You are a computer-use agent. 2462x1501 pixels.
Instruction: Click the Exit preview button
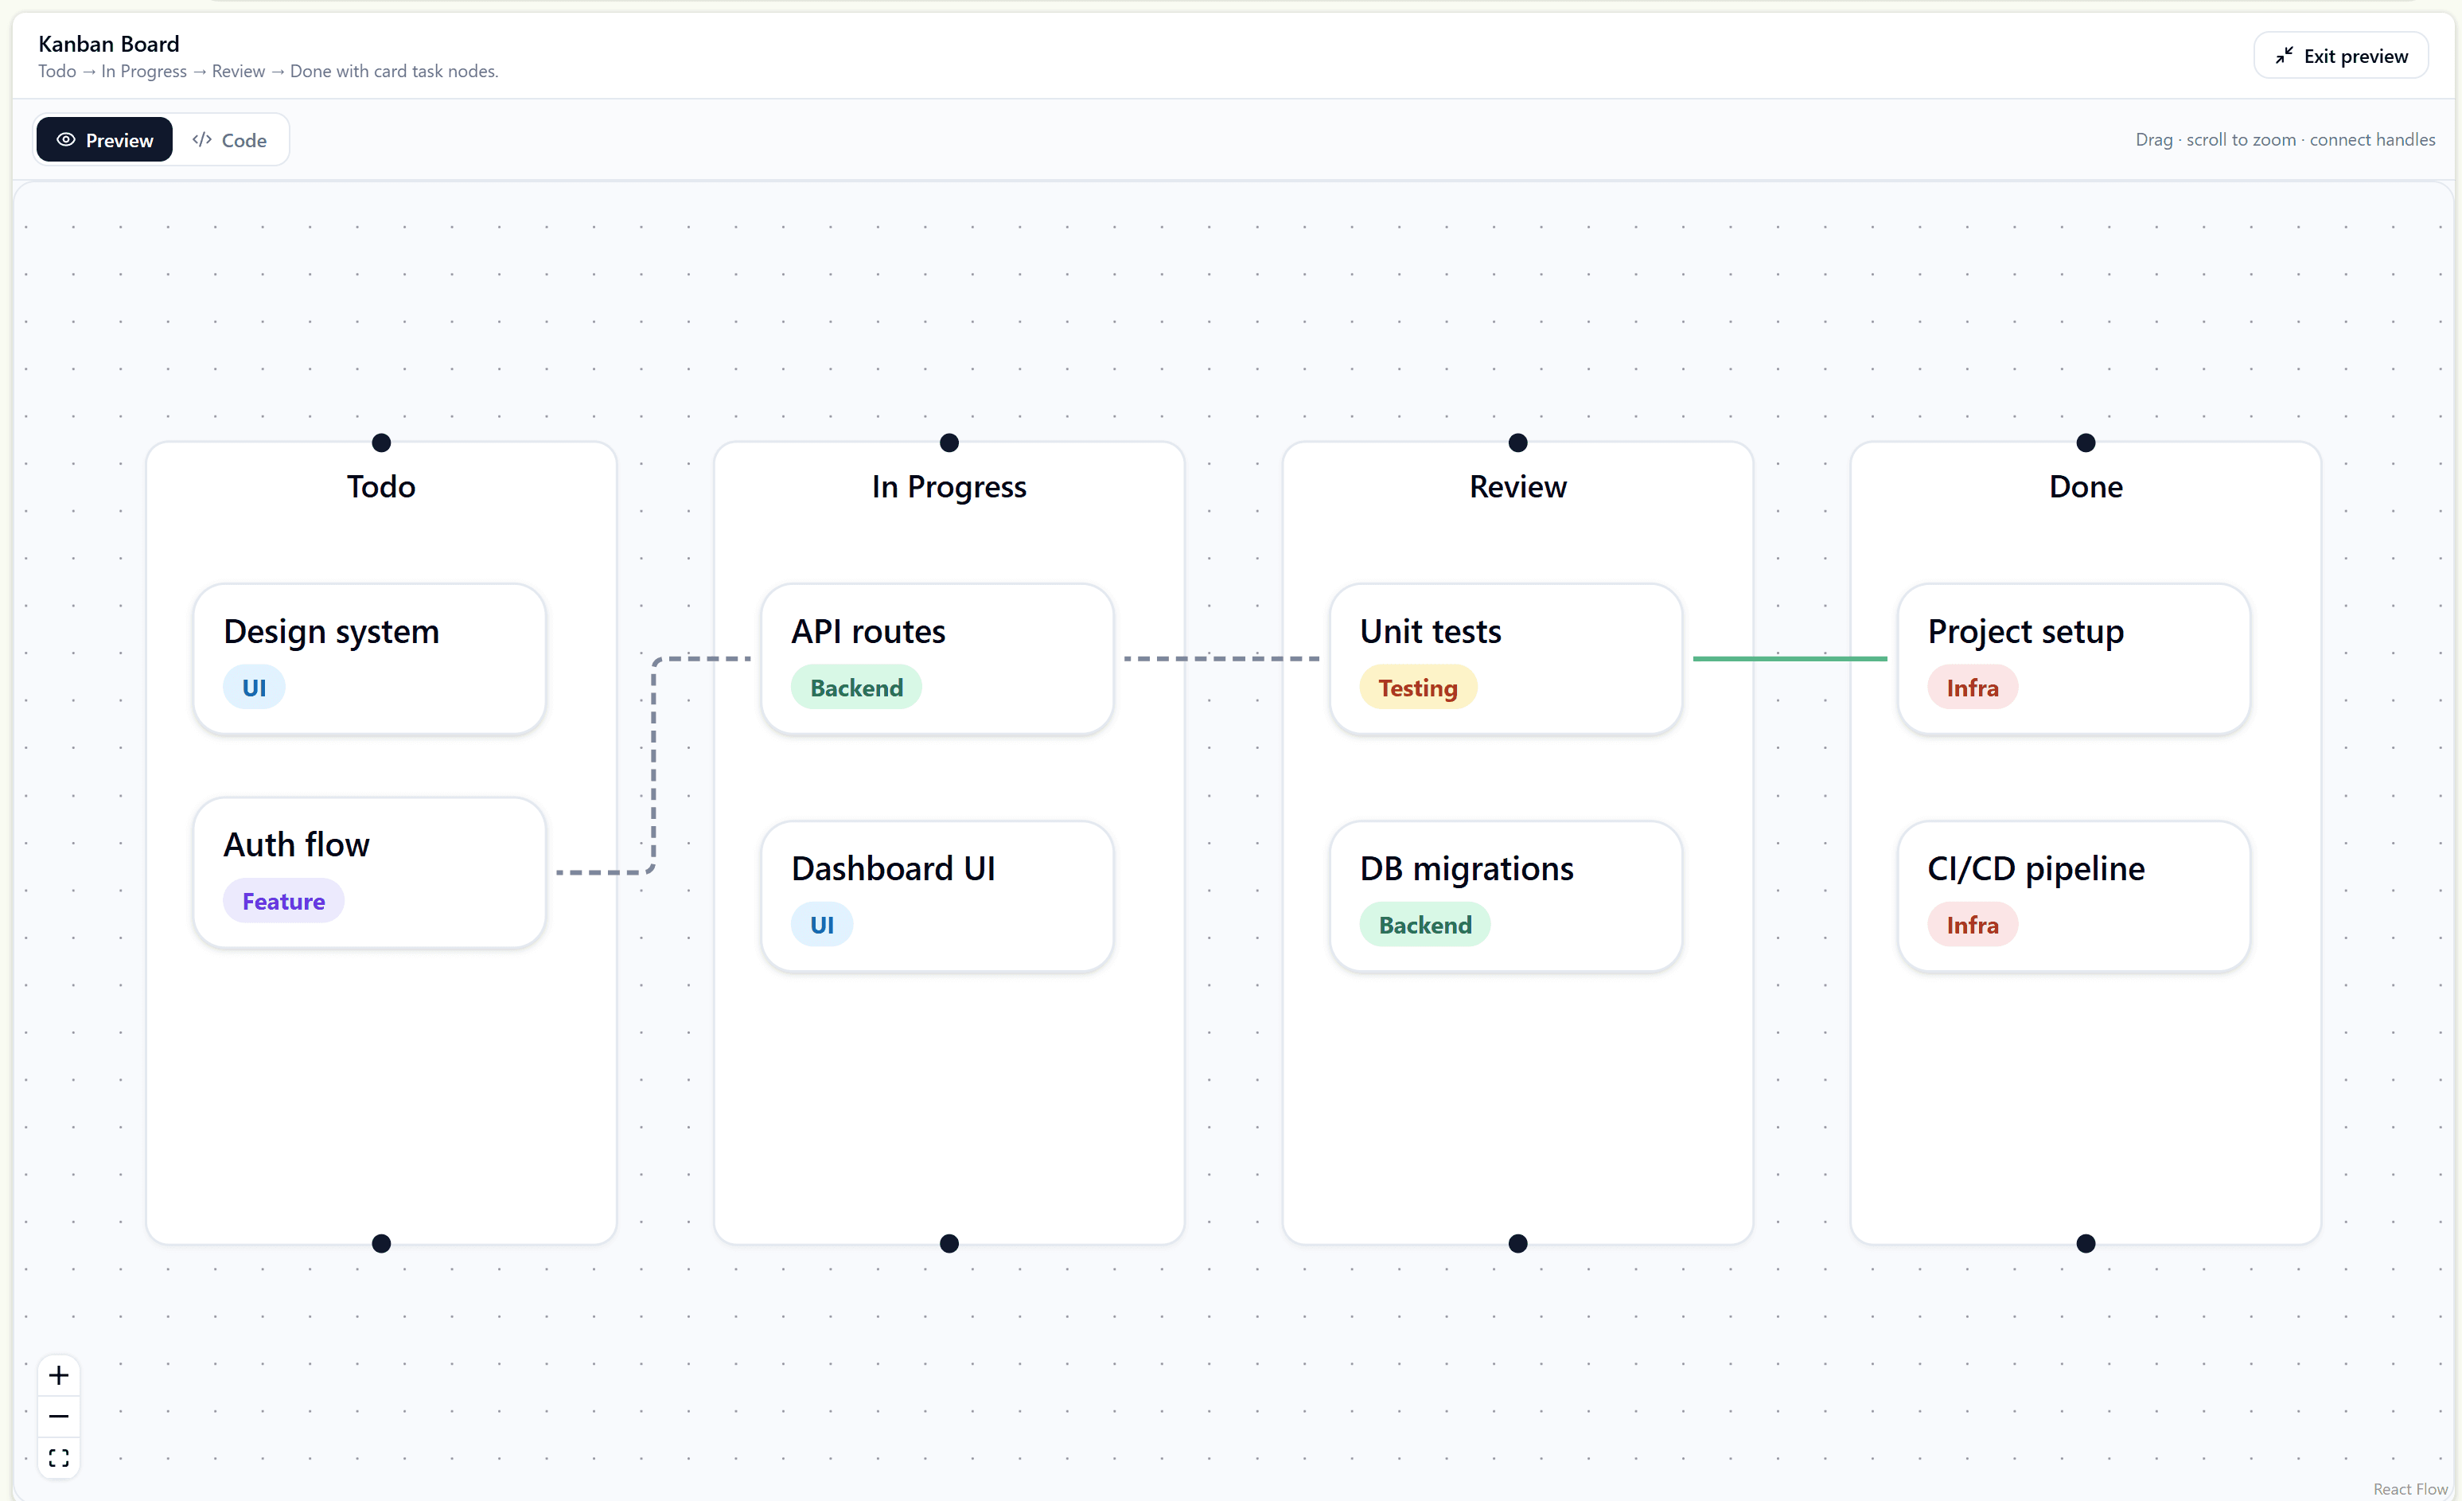click(x=2340, y=56)
